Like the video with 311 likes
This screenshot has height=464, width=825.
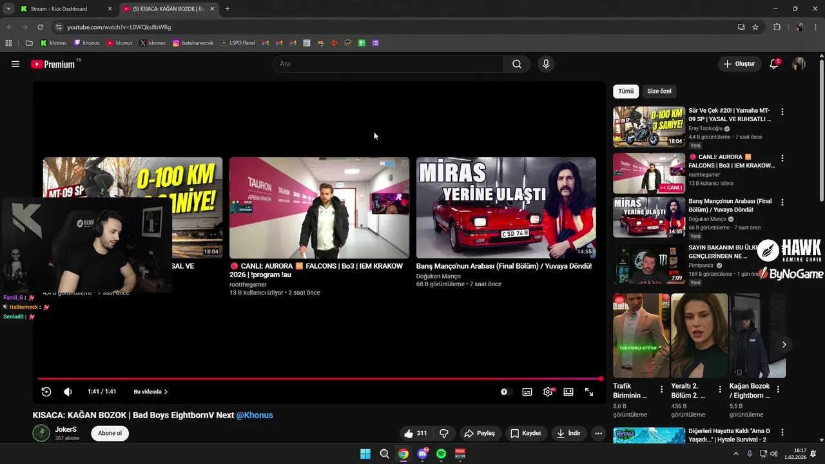(x=415, y=433)
